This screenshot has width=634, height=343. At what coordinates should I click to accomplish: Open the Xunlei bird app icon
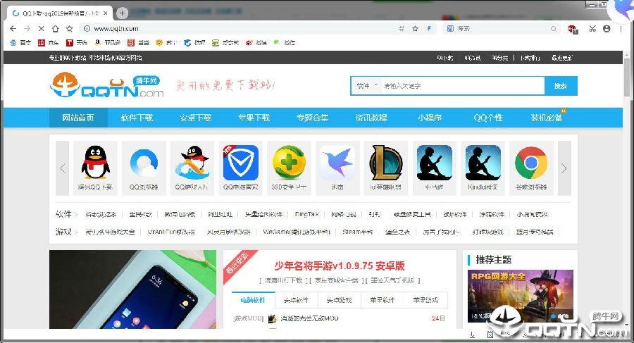point(337,168)
